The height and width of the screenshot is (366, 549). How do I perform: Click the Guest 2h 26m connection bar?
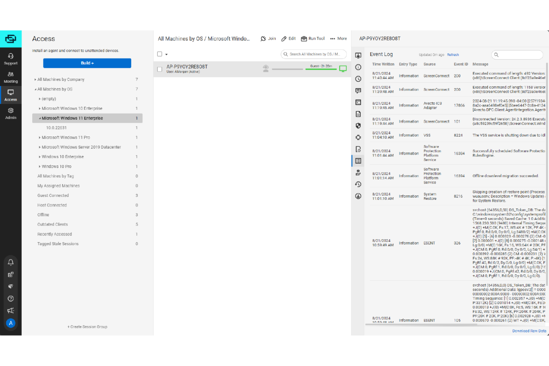click(x=321, y=68)
